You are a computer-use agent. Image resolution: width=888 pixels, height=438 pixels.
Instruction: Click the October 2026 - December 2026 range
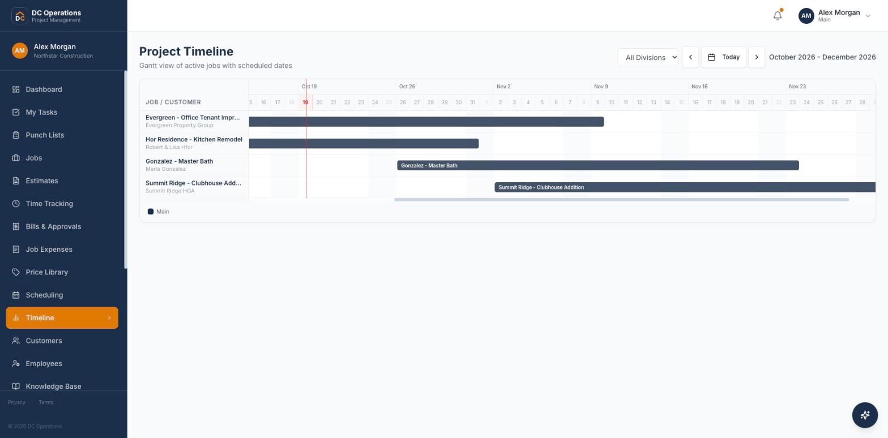(822, 57)
